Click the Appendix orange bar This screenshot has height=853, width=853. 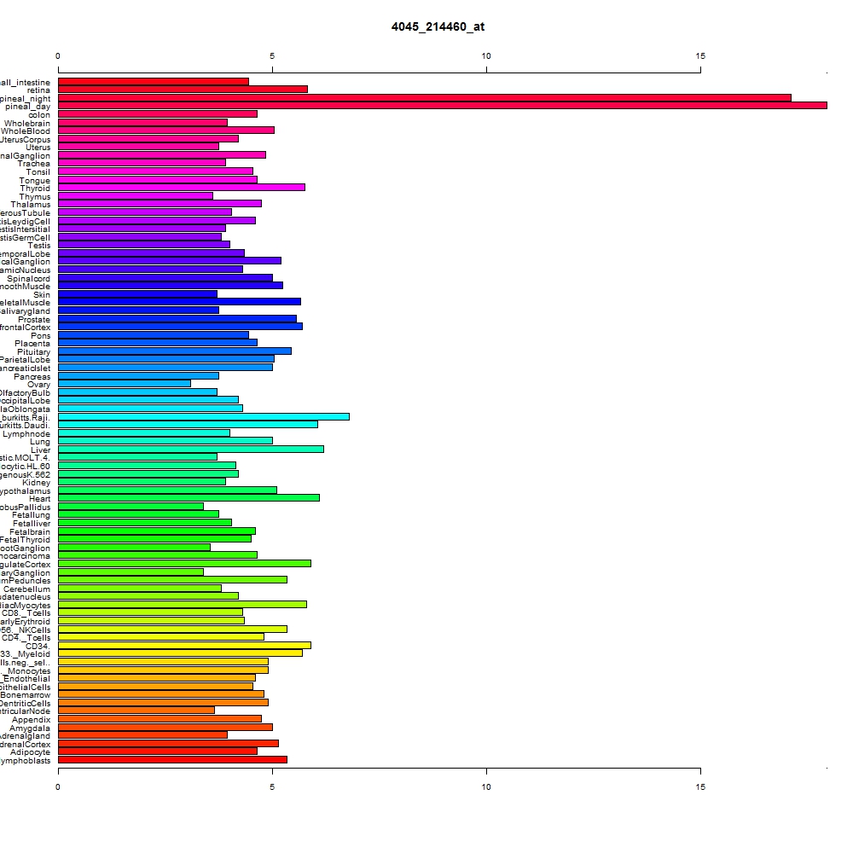pyautogui.click(x=160, y=718)
